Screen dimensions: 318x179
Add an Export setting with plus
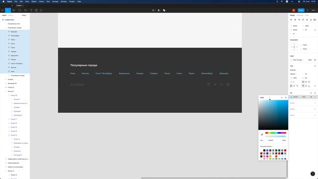point(315,115)
